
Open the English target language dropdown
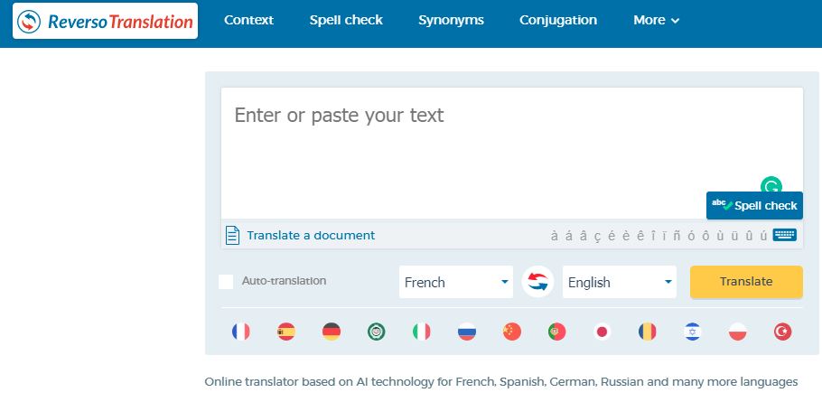(x=619, y=282)
